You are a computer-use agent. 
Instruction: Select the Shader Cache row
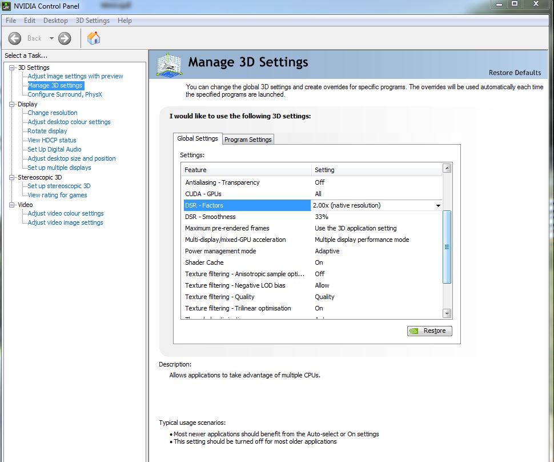pyautogui.click(x=312, y=262)
